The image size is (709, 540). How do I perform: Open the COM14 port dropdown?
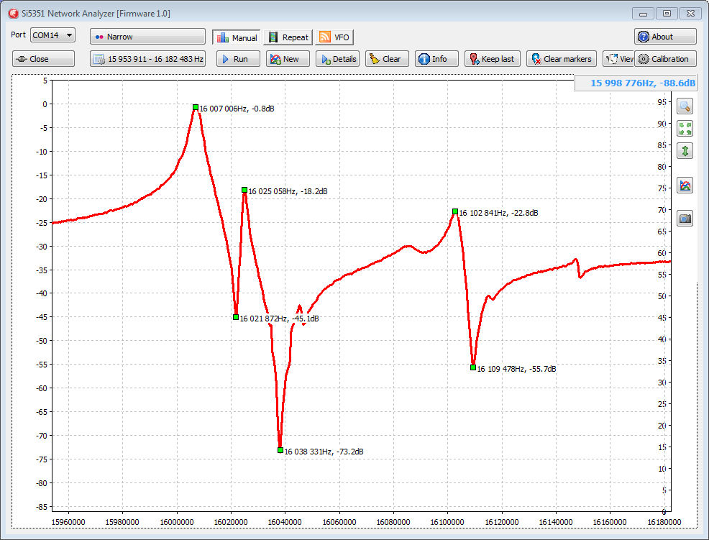point(52,35)
